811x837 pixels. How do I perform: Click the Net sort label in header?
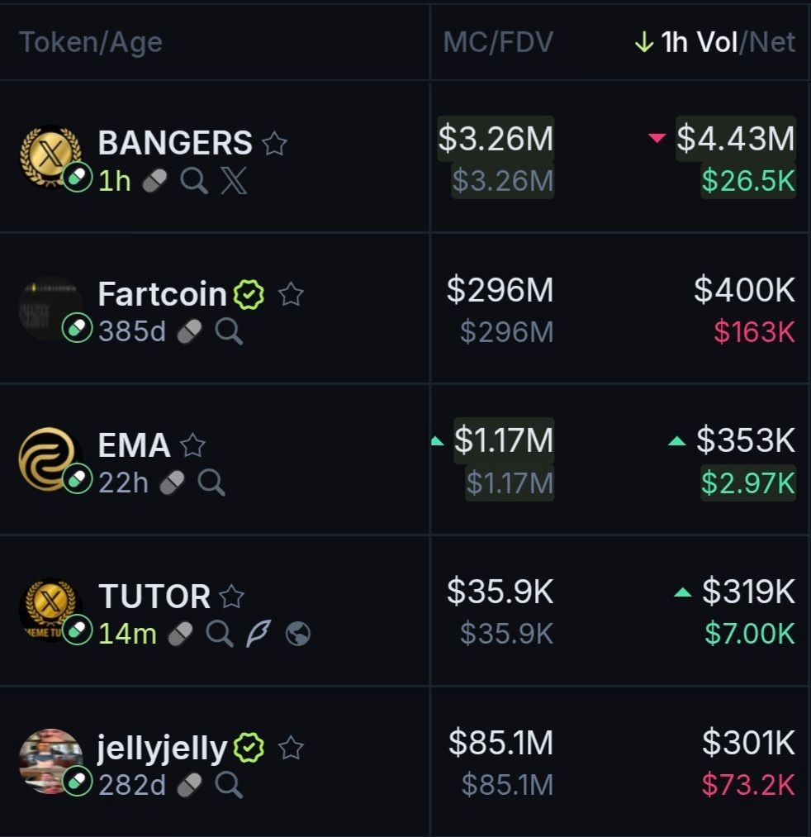[x=772, y=42]
